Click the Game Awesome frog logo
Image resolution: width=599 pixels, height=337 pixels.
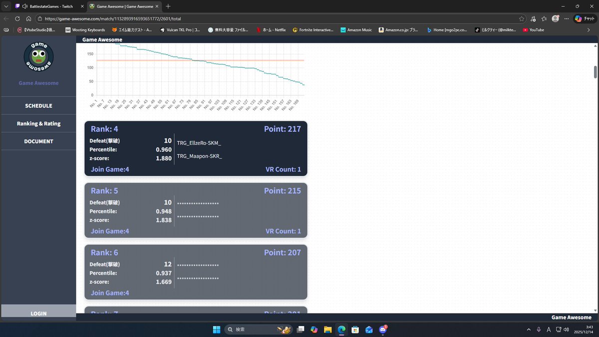pyautogui.click(x=38, y=57)
